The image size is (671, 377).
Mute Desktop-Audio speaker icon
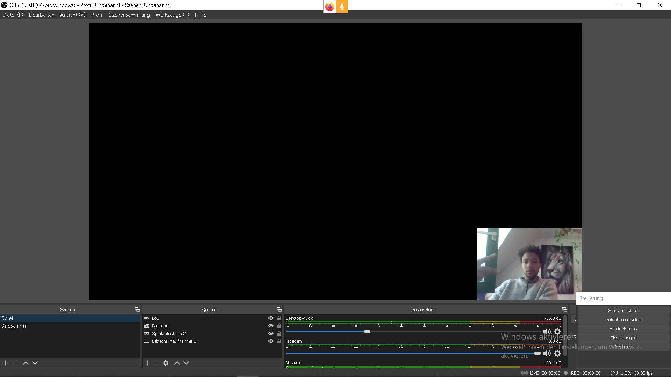click(547, 332)
